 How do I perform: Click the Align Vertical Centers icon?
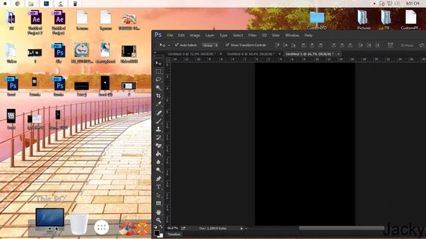pyautogui.click(x=286, y=45)
